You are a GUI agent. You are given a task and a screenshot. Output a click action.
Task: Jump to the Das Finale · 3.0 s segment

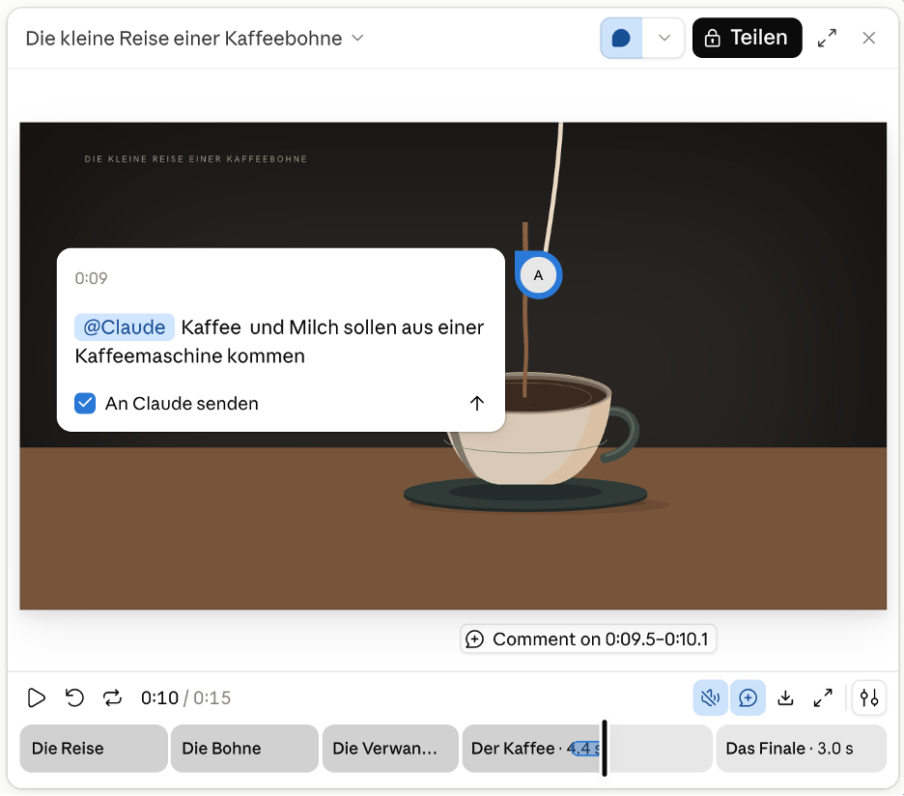pyautogui.click(x=802, y=749)
